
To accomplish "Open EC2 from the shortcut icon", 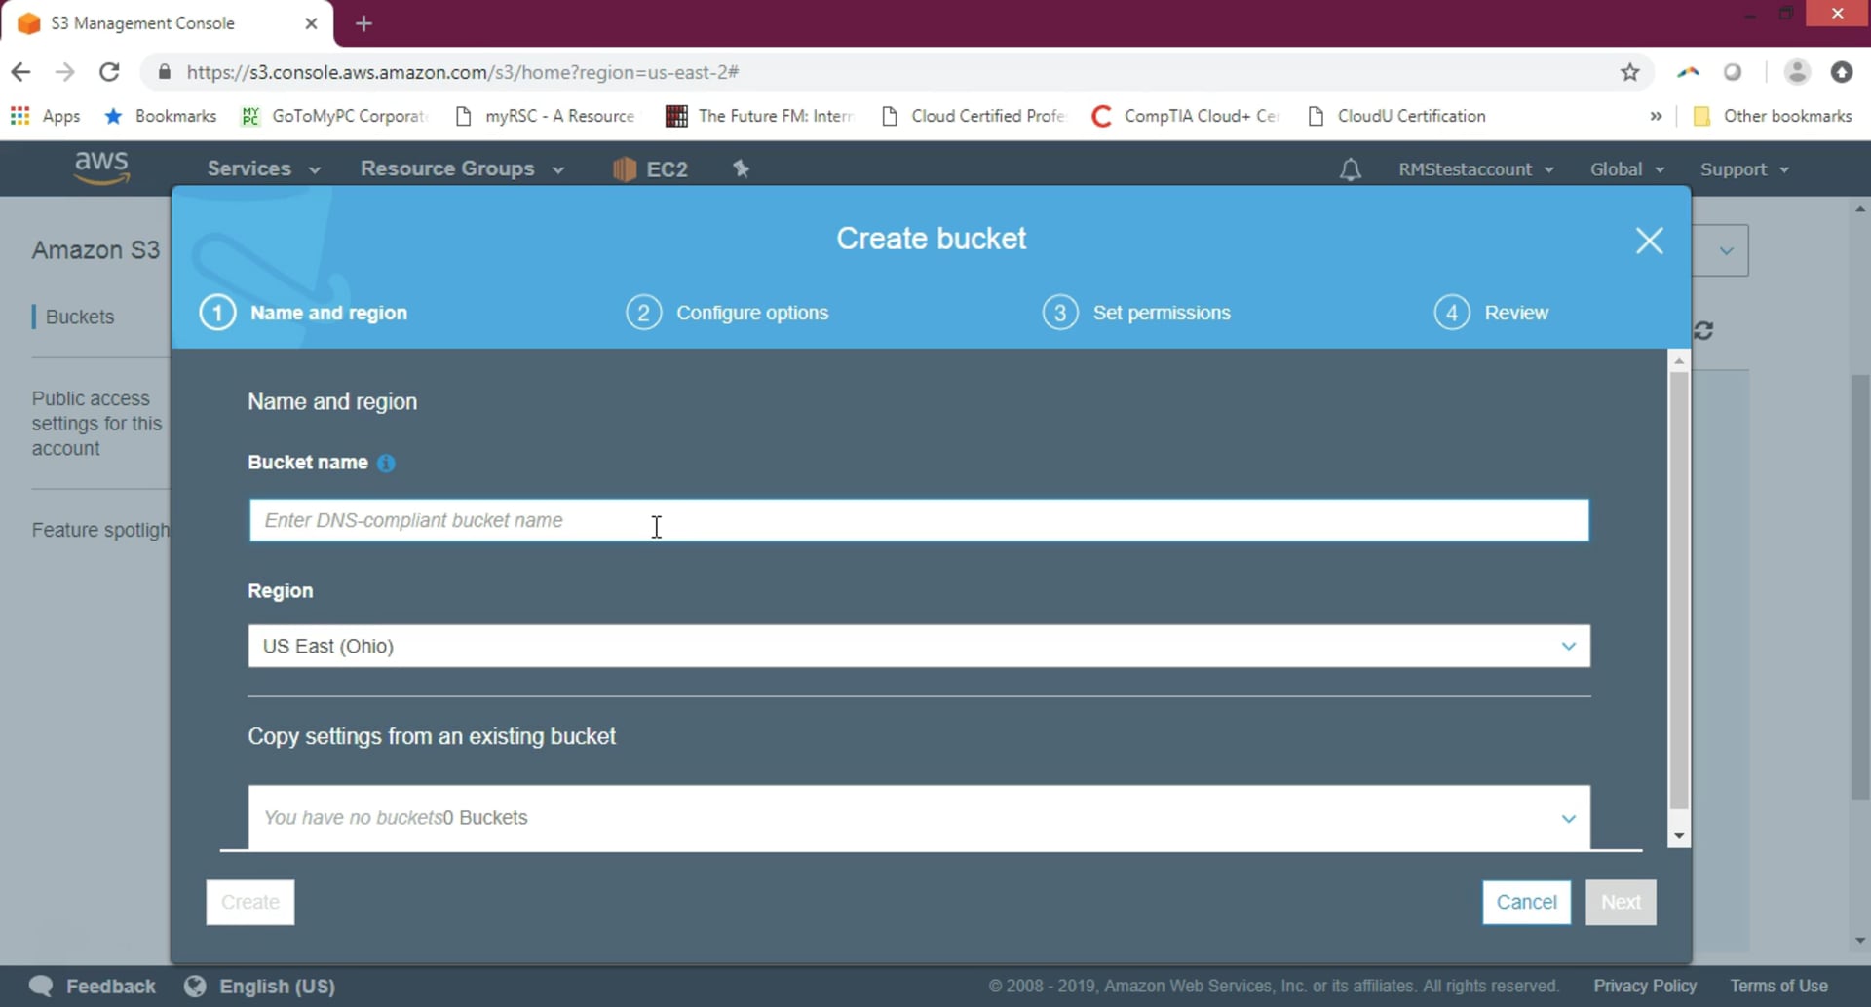I will pyautogui.click(x=649, y=168).
